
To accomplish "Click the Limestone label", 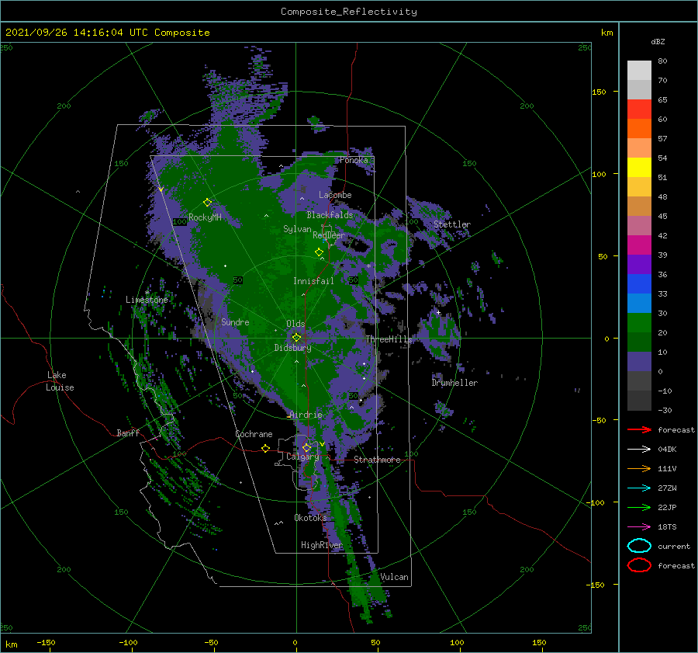I will click(147, 300).
